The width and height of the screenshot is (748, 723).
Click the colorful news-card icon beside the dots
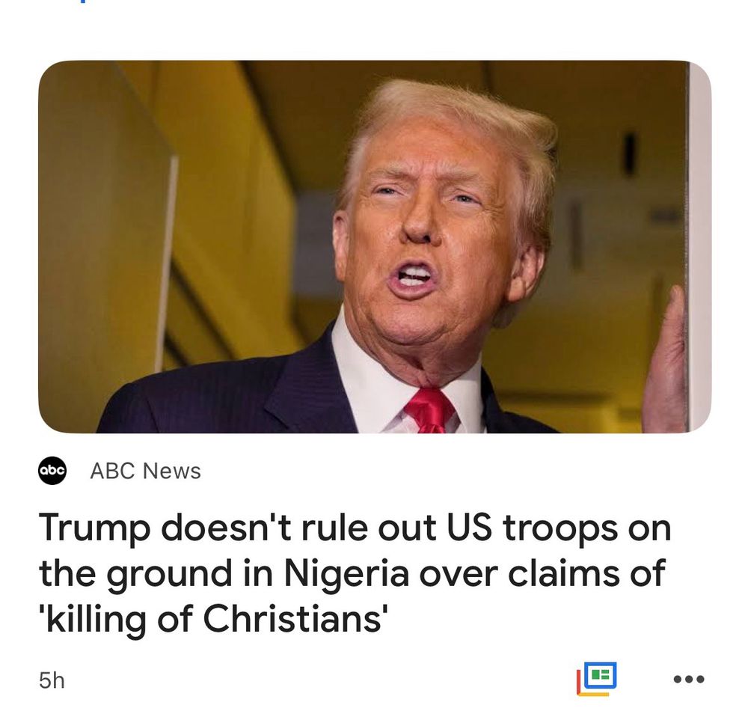click(596, 679)
